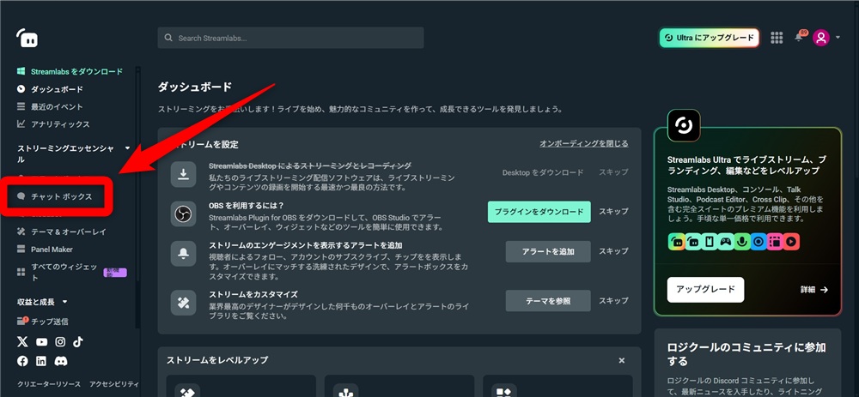This screenshot has width=859, height=397.
Task: Click the Windows logo download icon
Action: (x=21, y=72)
